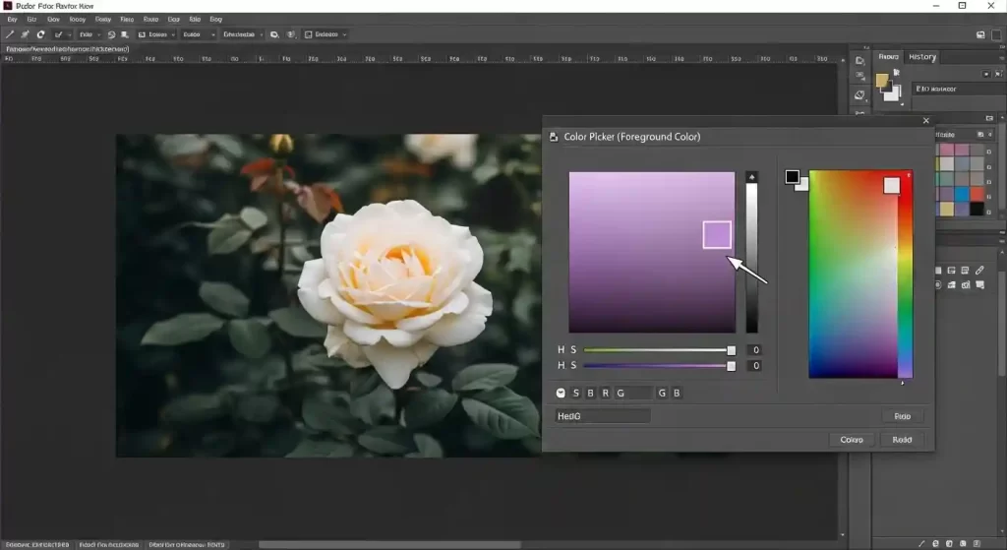
Task: Click the round icon left of the S button
Action: tap(561, 394)
